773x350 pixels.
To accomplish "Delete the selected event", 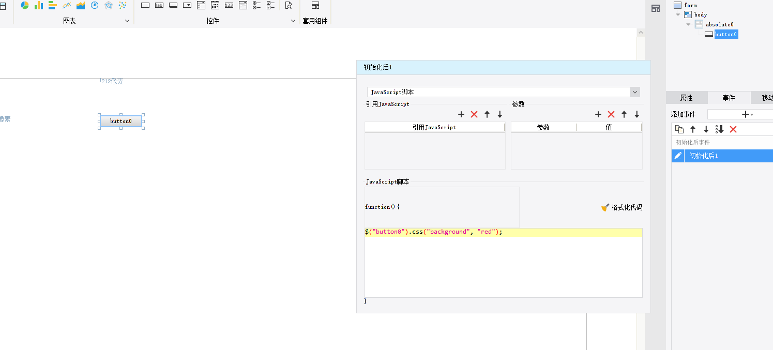I will [x=733, y=129].
